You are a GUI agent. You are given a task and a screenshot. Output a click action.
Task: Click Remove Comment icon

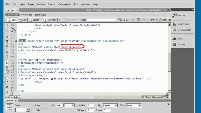7,82
